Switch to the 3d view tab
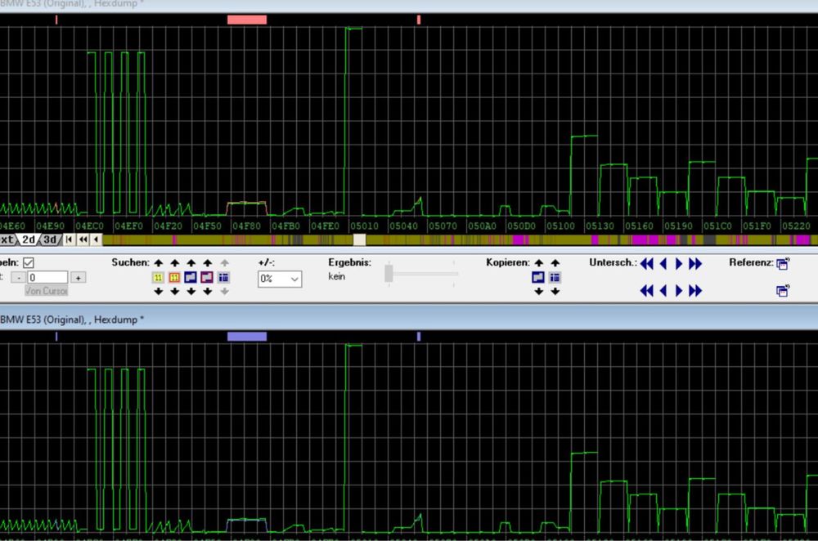The image size is (818, 541). point(50,239)
